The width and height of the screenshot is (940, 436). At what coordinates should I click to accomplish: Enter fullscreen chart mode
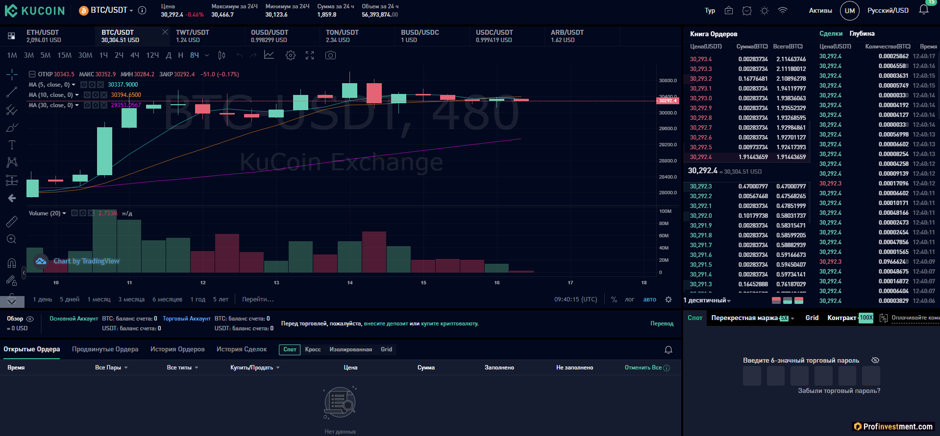(310, 55)
